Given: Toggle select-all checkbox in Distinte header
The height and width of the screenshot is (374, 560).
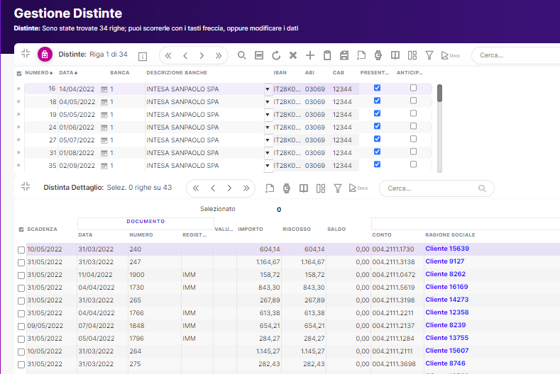Looking at the screenshot, I should [x=19, y=74].
